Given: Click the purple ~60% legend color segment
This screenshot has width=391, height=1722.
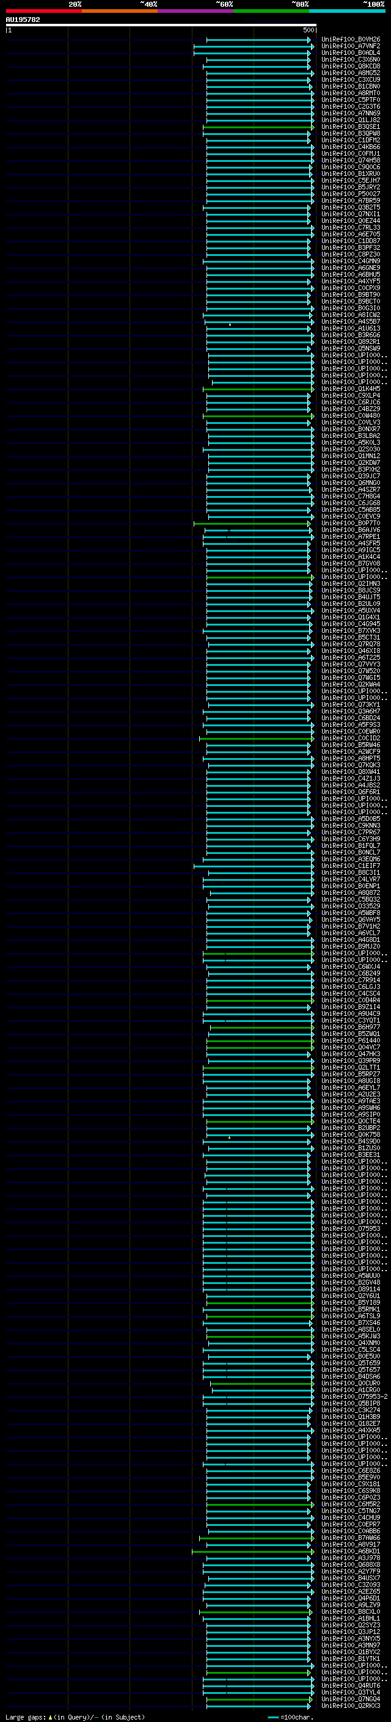Looking at the screenshot, I should 195,11.
